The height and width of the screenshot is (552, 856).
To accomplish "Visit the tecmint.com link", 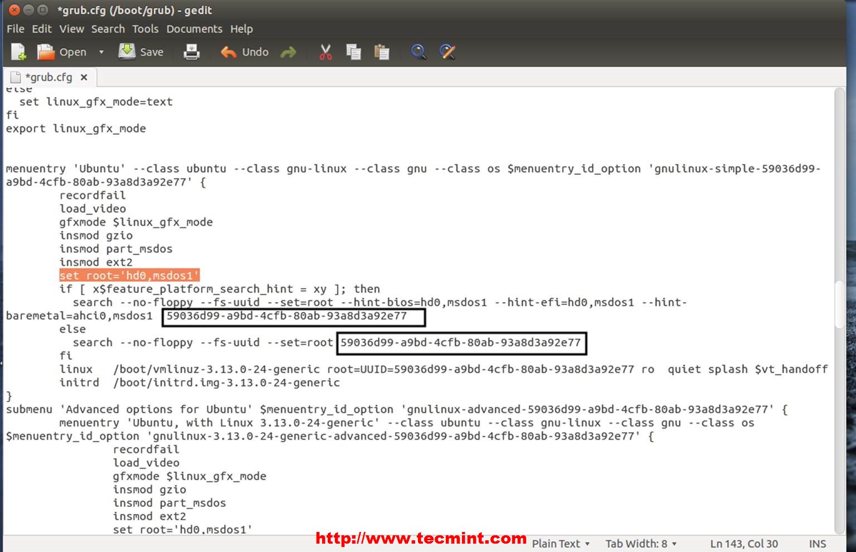I will click(420, 538).
